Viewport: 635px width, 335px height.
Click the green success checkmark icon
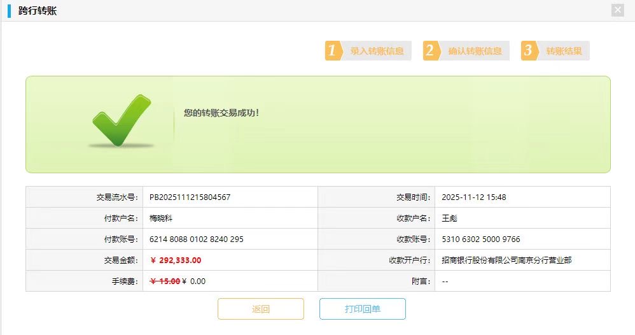(121, 120)
